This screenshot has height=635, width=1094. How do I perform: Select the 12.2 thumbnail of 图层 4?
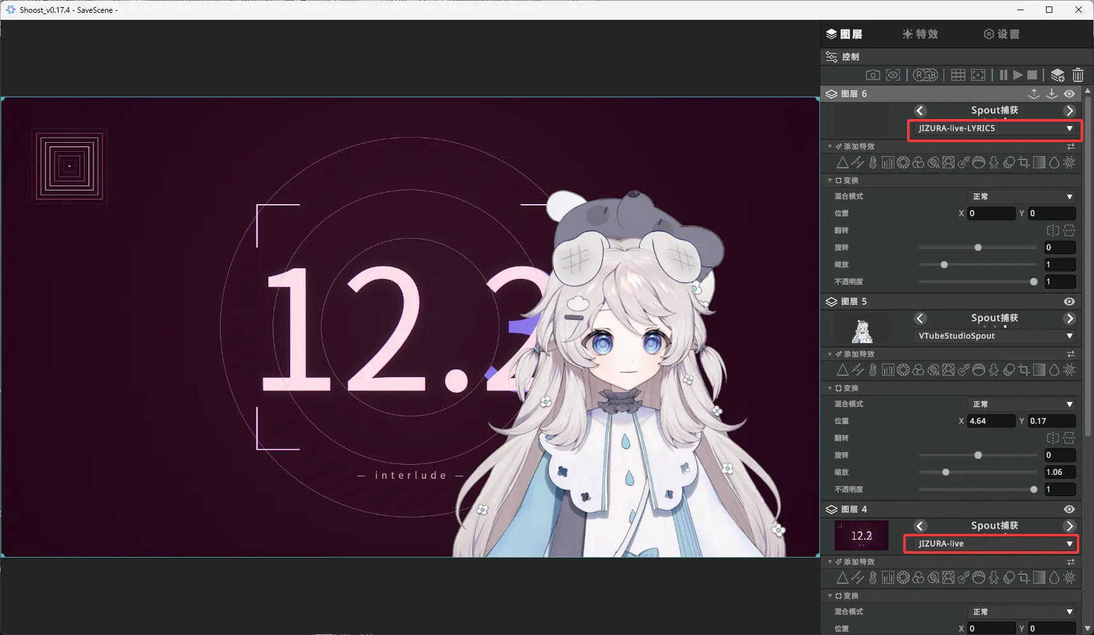coord(862,536)
